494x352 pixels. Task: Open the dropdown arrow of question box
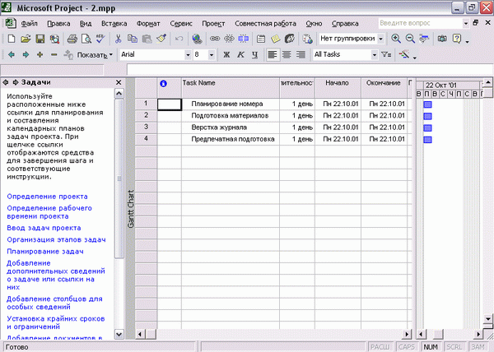tap(466, 23)
